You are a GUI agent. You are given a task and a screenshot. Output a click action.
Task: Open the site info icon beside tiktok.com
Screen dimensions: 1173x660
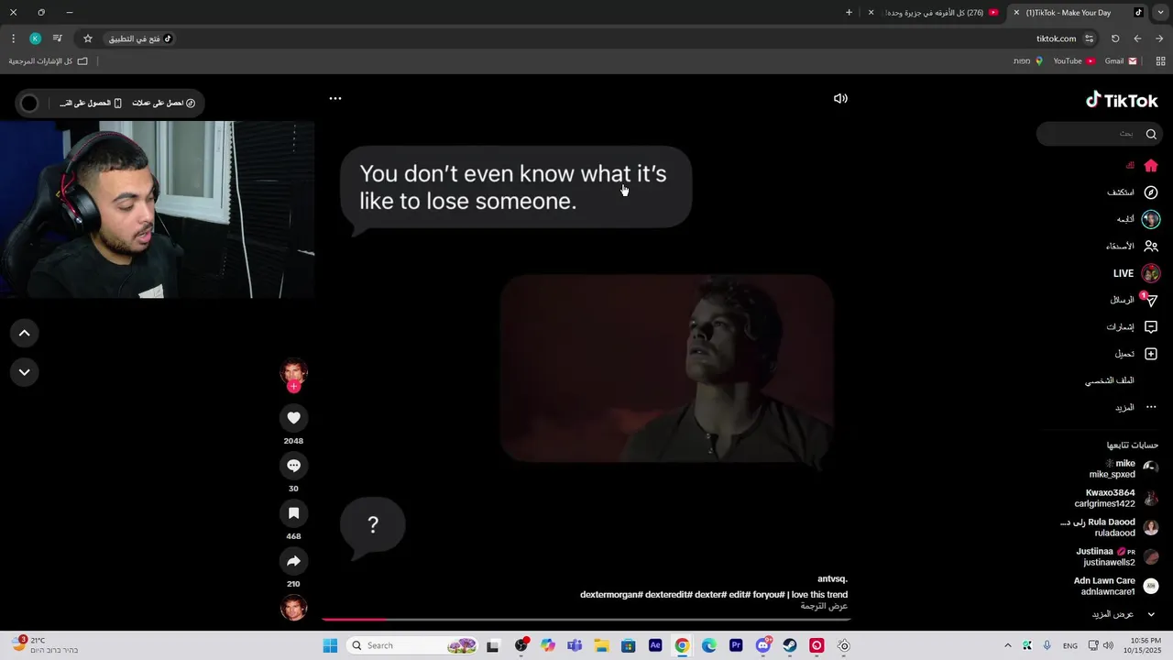(1089, 38)
